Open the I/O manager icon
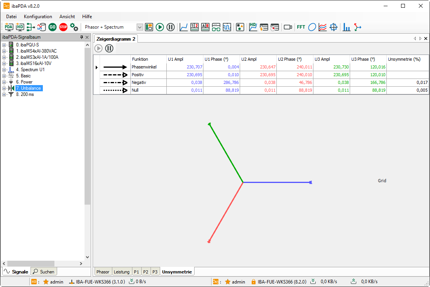This screenshot has height=287, width=430. [30, 27]
